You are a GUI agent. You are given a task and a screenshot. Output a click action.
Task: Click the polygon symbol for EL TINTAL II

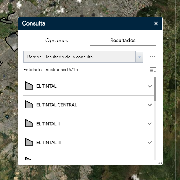(29, 124)
